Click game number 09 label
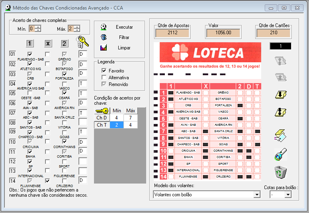Image resolution: width=309 pixels, height=213 pixels. pyautogui.click(x=13, y=132)
